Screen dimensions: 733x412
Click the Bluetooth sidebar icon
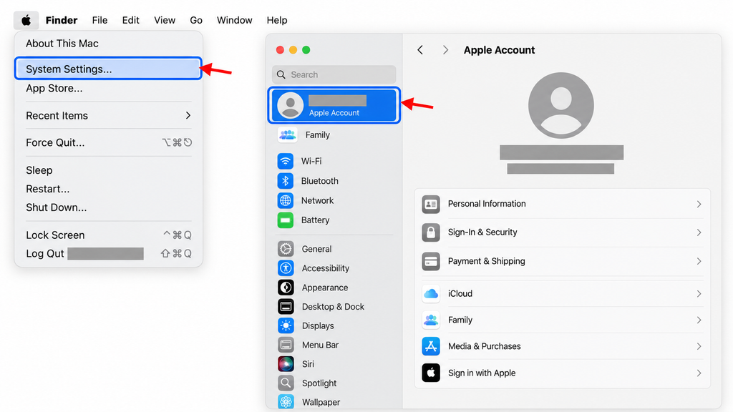click(x=286, y=181)
